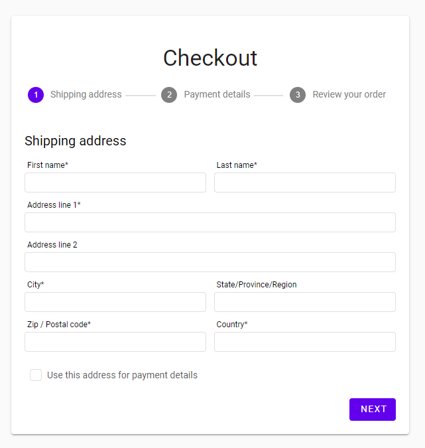Select the Payment details step label

click(217, 94)
